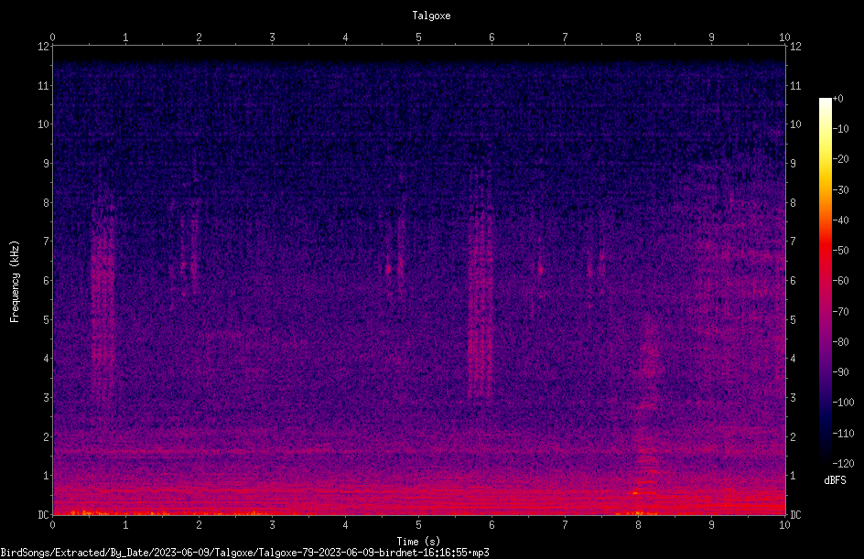Click the "2" tick on the left frequency axis

coord(47,436)
